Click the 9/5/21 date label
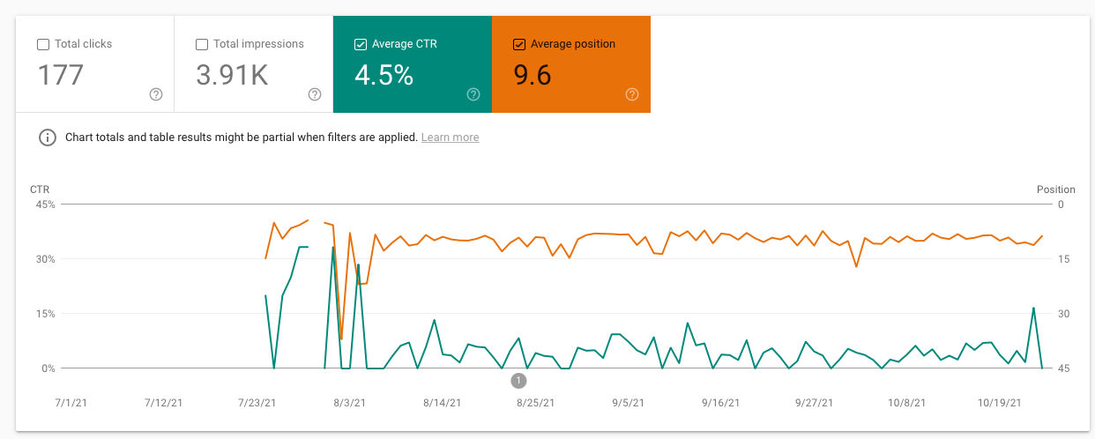Image resolution: width=1095 pixels, height=439 pixels. [629, 403]
